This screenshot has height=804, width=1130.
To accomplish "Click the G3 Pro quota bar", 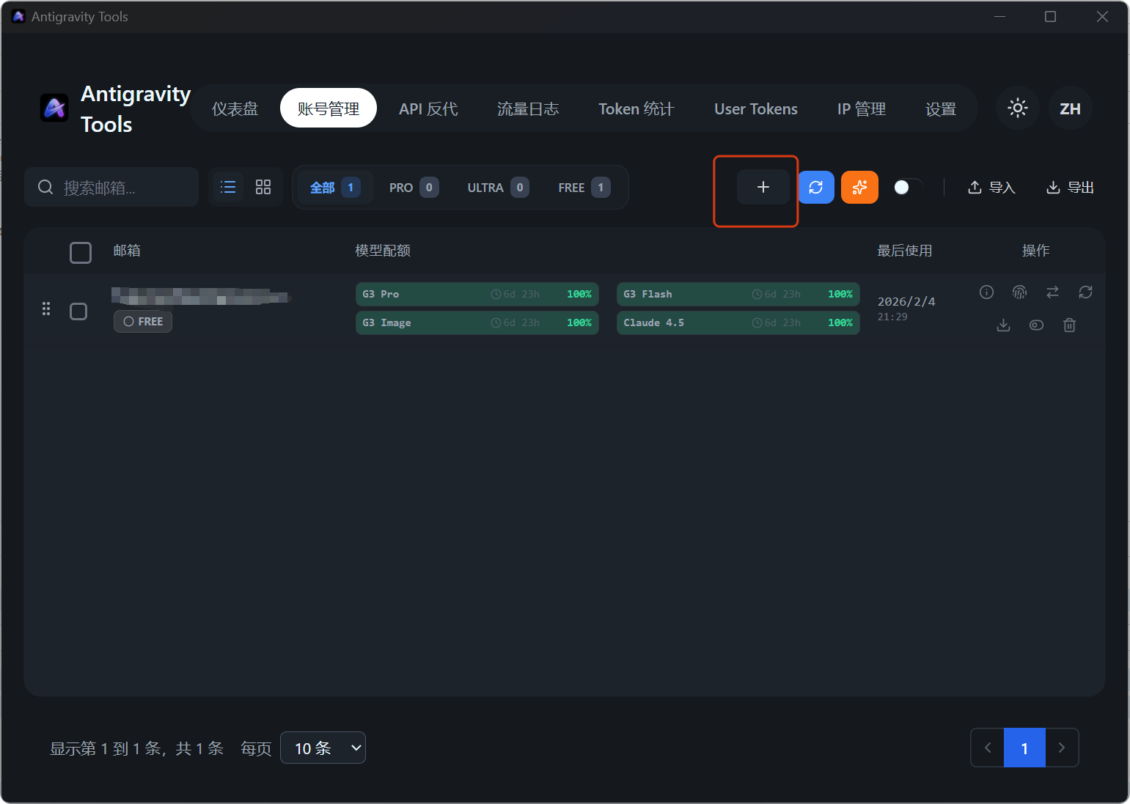I will click(477, 294).
